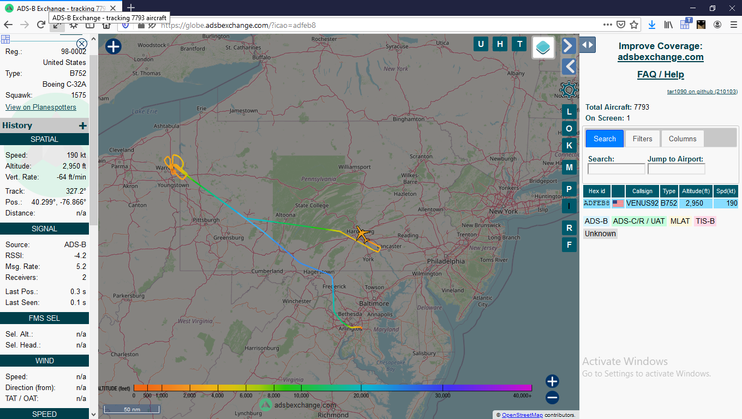This screenshot has height=419, width=742.
Task: Switch to the Search tab
Action: coord(605,139)
